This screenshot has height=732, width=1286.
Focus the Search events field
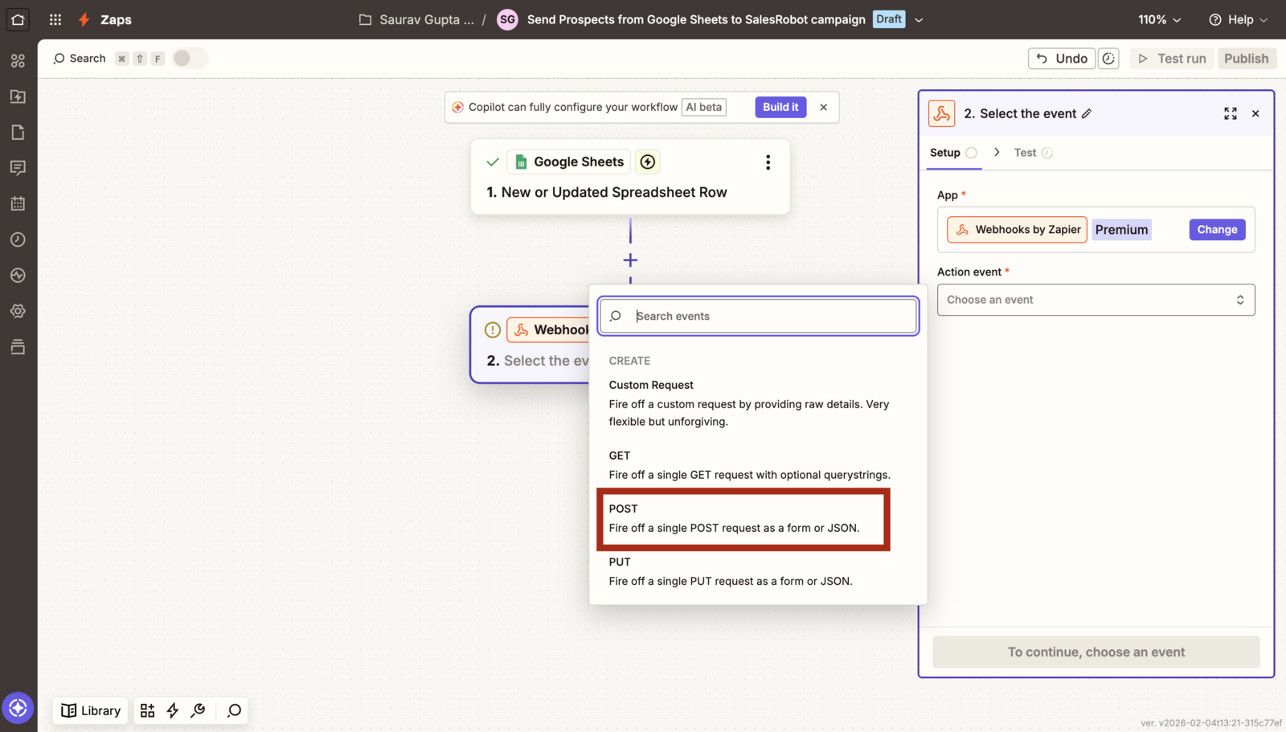[x=758, y=316]
